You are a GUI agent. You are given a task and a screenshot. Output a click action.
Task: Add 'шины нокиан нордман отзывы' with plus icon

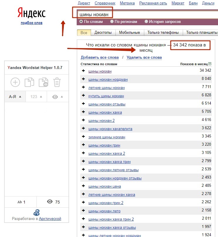(x=83, y=178)
